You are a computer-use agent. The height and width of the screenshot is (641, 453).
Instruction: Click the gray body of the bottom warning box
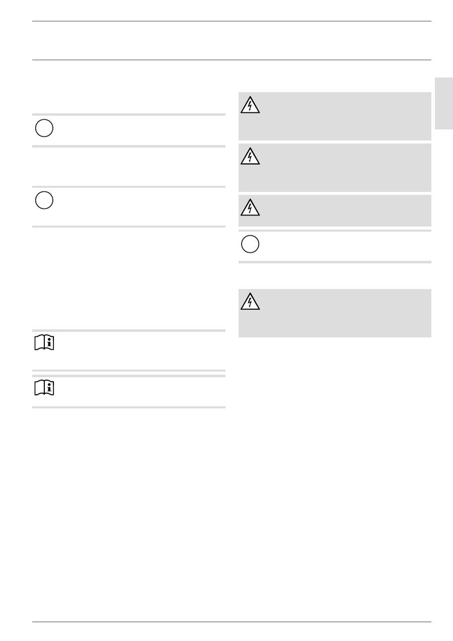pos(342,313)
